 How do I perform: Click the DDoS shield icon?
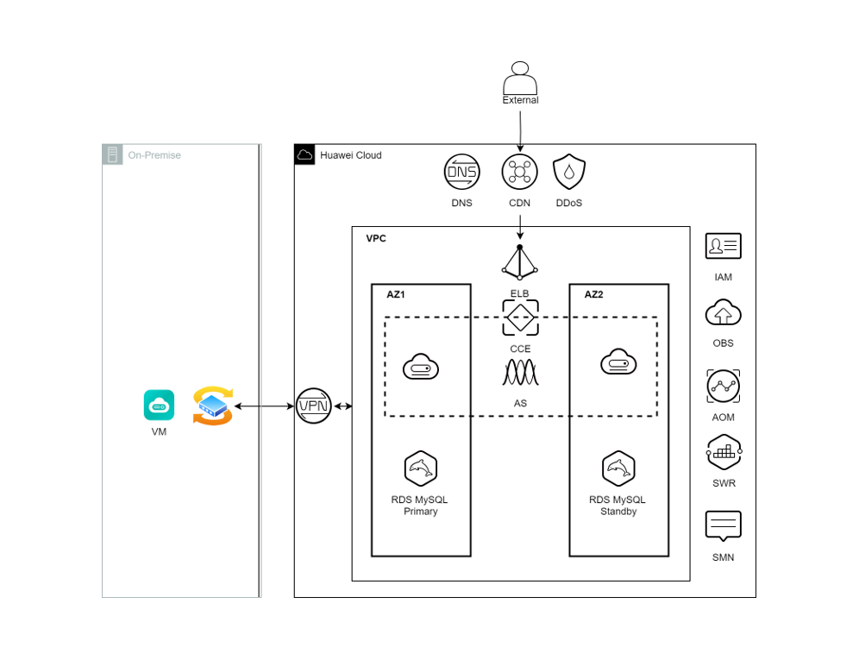coord(569,172)
